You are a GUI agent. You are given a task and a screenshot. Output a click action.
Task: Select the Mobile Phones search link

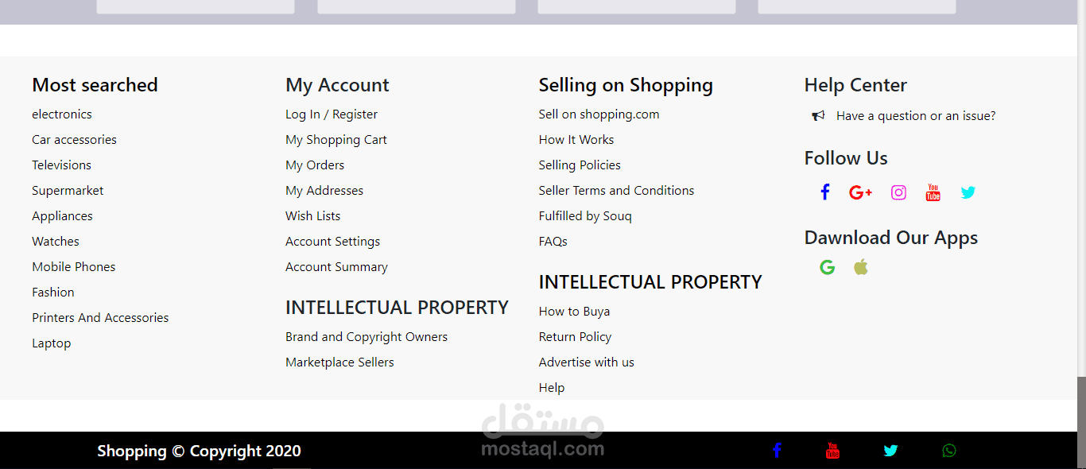74,267
